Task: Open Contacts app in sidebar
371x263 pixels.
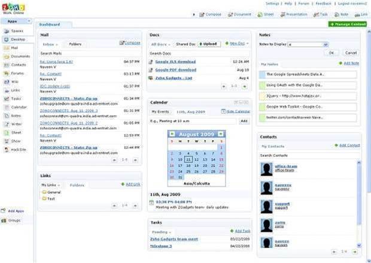Action: pyautogui.click(x=16, y=65)
